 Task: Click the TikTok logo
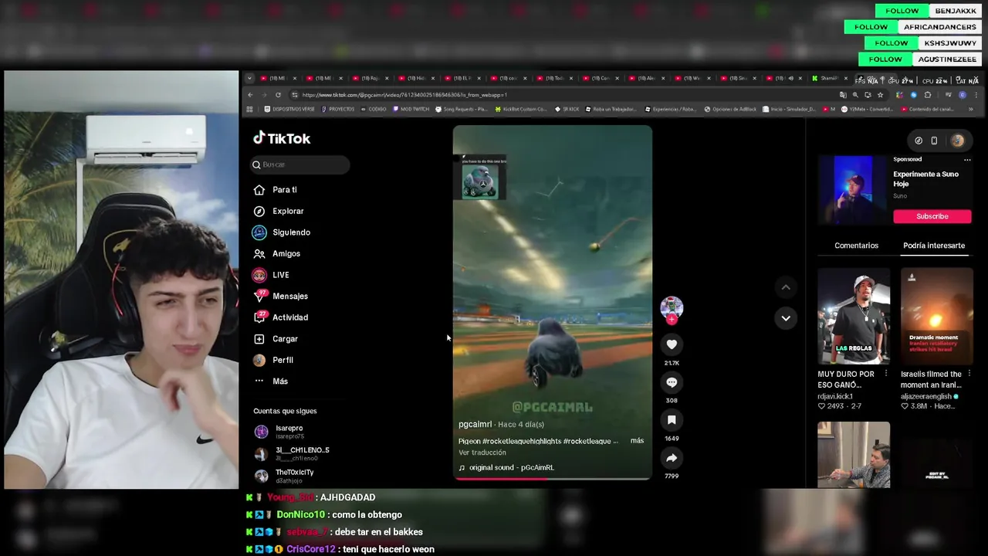[x=282, y=138]
